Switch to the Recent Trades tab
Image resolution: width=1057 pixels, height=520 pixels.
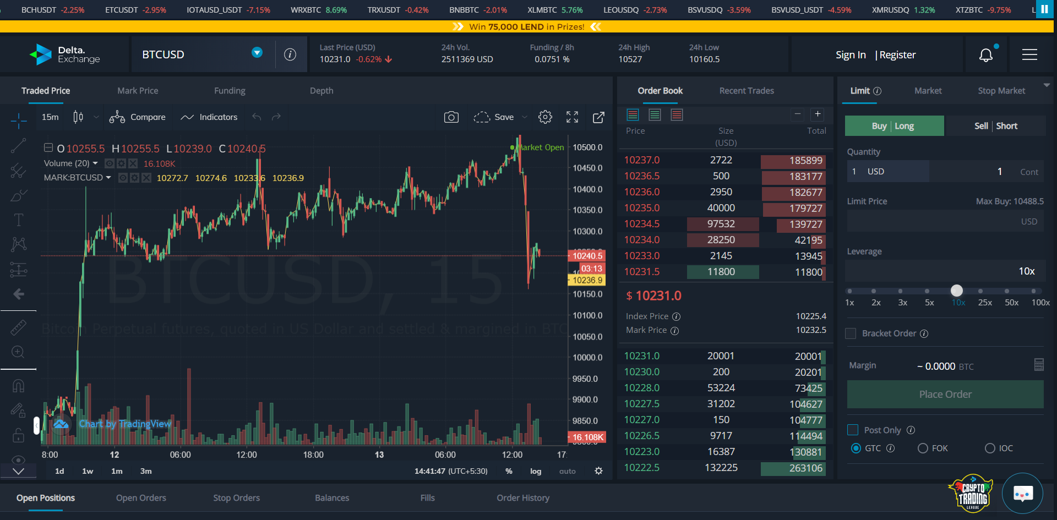click(x=747, y=91)
